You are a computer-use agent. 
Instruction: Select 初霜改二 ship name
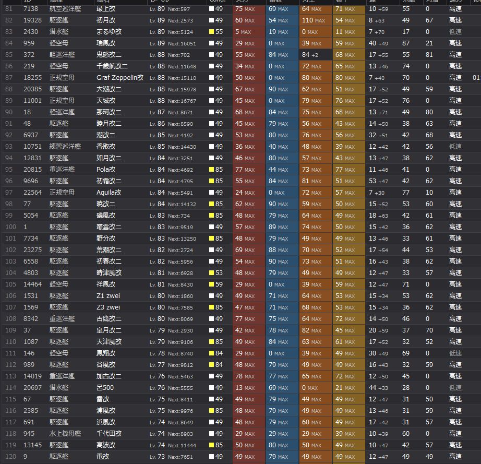coord(109,181)
